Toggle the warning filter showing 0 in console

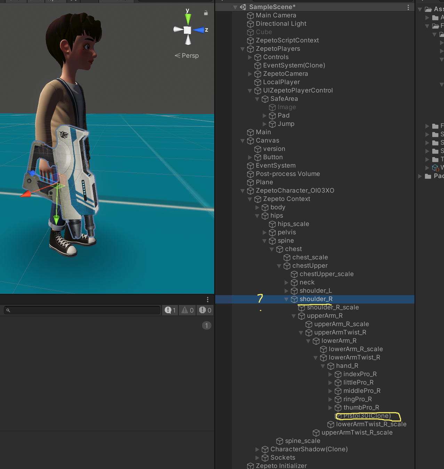[x=187, y=310]
